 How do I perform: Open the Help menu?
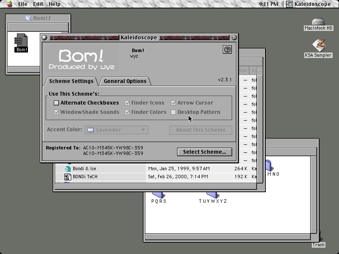click(x=55, y=4)
